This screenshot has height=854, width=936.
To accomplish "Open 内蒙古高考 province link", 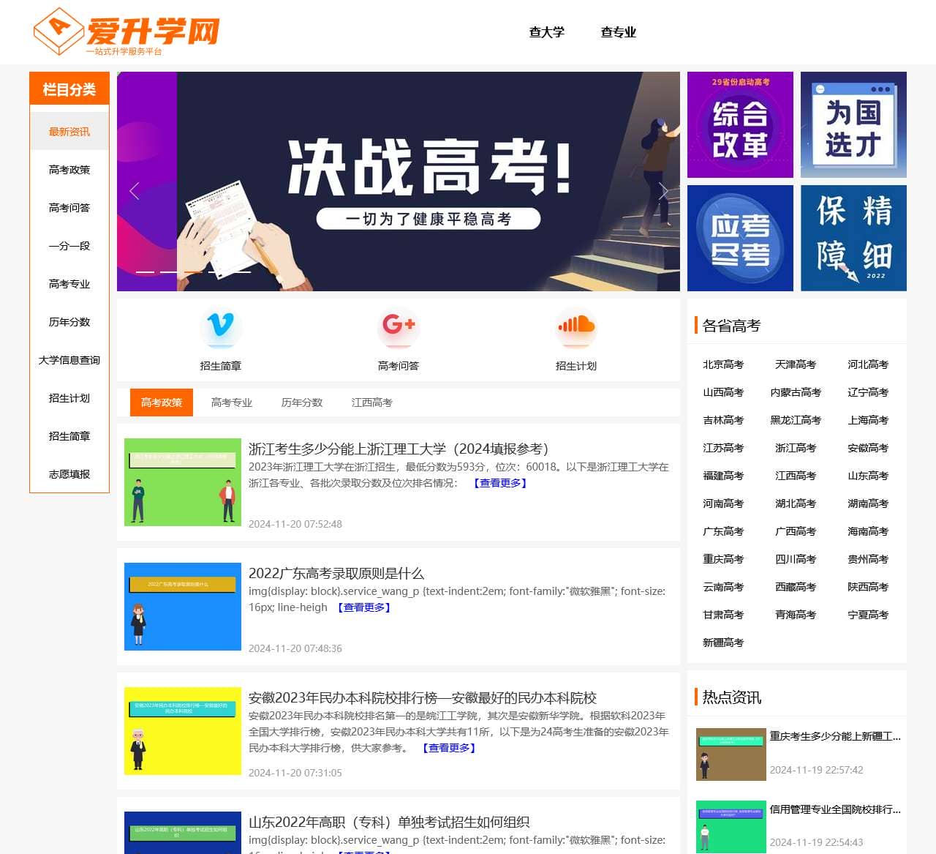I will click(x=796, y=392).
